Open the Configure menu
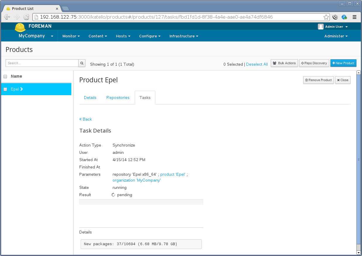The height and width of the screenshot is (256, 362). pyautogui.click(x=150, y=36)
